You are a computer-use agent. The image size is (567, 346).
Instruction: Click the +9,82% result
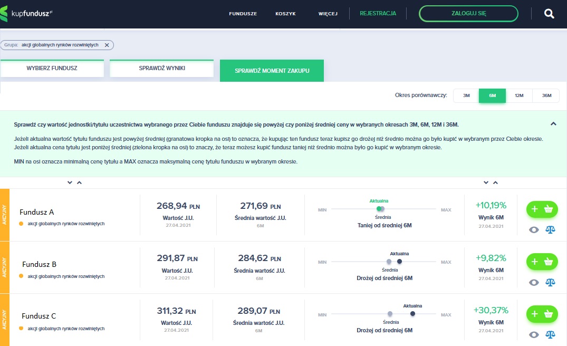click(491, 258)
